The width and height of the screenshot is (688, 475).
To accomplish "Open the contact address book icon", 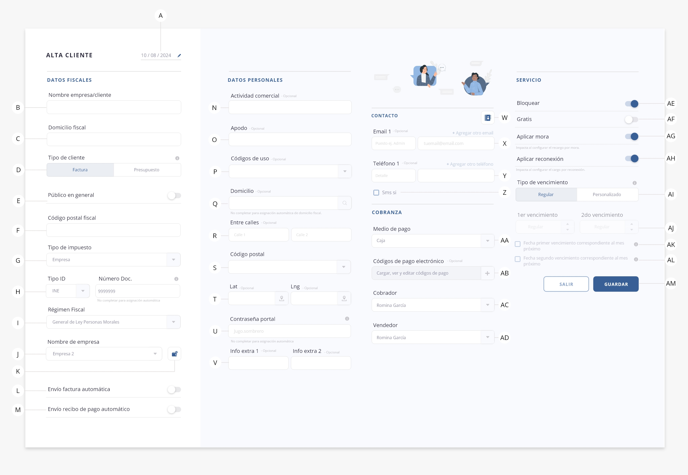I will 488,118.
